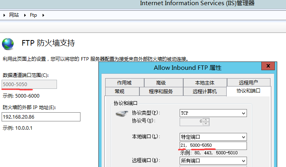Viewport: 286px width, 167px height.
Task: Select the 程序和服务 tab
Action: (161, 91)
